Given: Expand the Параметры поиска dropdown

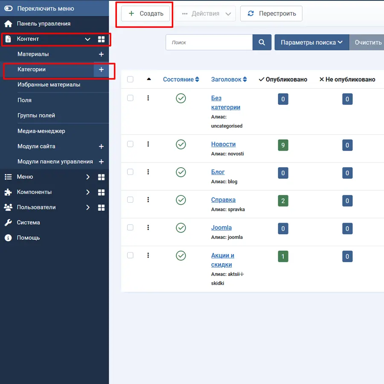Looking at the screenshot, I should point(311,43).
